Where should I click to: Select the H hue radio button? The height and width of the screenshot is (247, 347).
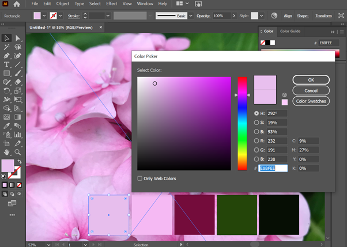[x=257, y=113]
